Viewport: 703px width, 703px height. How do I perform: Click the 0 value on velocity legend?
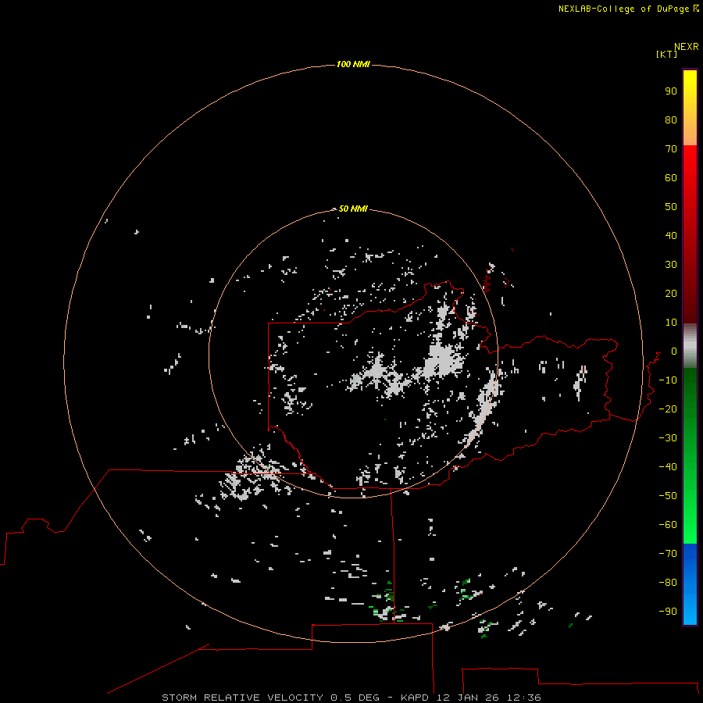(674, 351)
